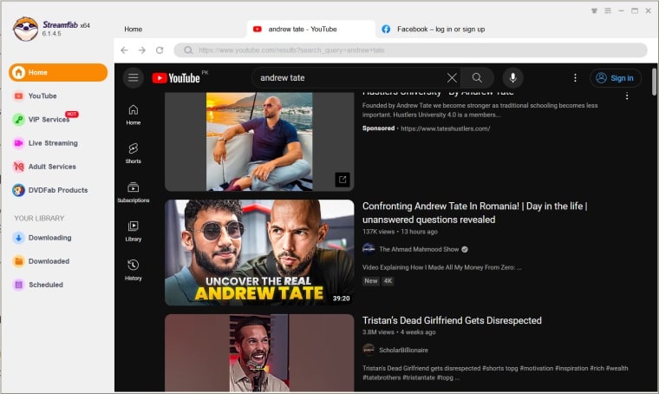This screenshot has width=659, height=394.
Task: Open The Ahmad Mahmood Show channel link
Action: click(419, 249)
